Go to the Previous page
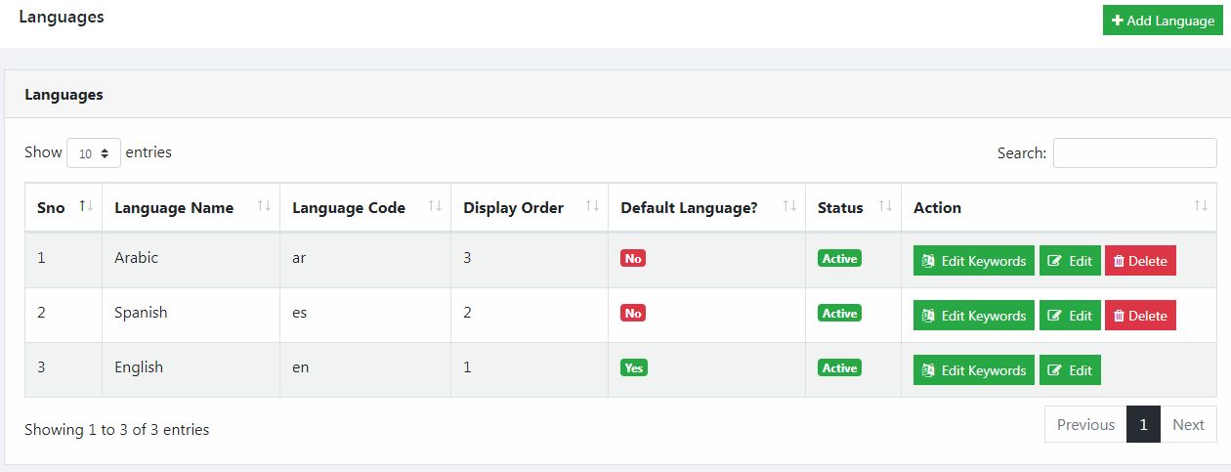This screenshot has height=472, width=1231. [1085, 424]
